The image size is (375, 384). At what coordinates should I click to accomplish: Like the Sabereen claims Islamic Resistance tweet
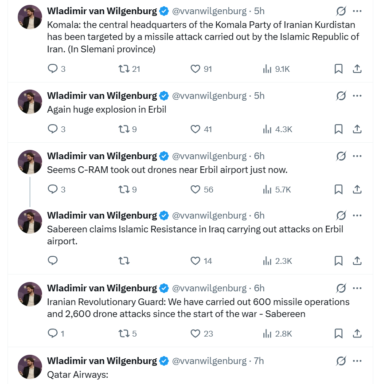point(195,261)
